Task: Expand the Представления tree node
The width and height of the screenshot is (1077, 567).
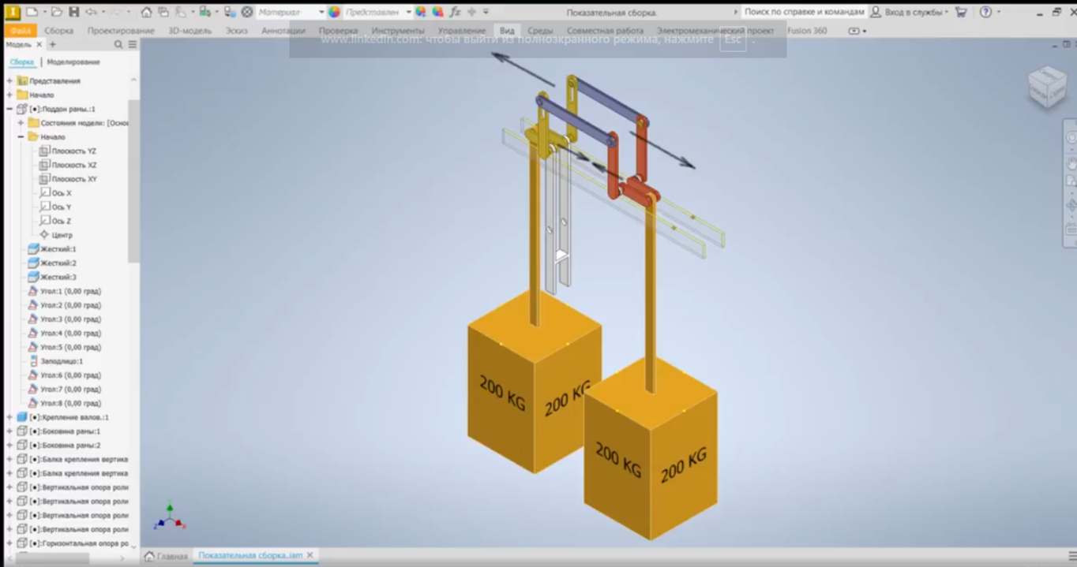Action: coord(9,80)
